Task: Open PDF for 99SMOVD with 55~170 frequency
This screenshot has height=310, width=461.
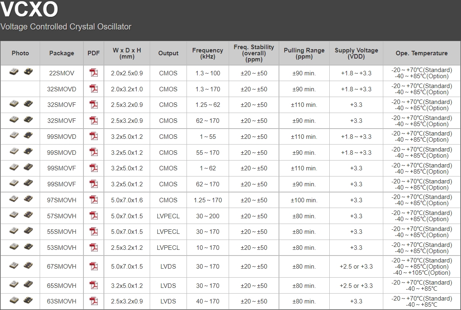Action: pyautogui.click(x=94, y=152)
